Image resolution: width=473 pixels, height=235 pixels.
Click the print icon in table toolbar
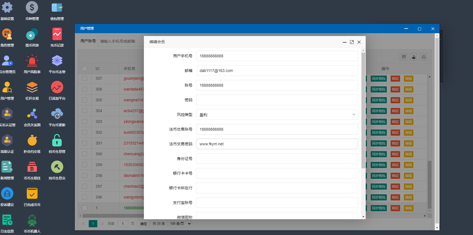pos(423,57)
